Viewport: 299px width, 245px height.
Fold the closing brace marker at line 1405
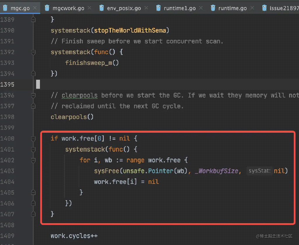pos(33,193)
